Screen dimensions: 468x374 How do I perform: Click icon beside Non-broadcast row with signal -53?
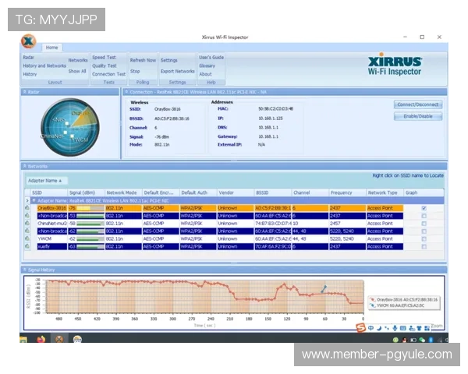[27, 216]
